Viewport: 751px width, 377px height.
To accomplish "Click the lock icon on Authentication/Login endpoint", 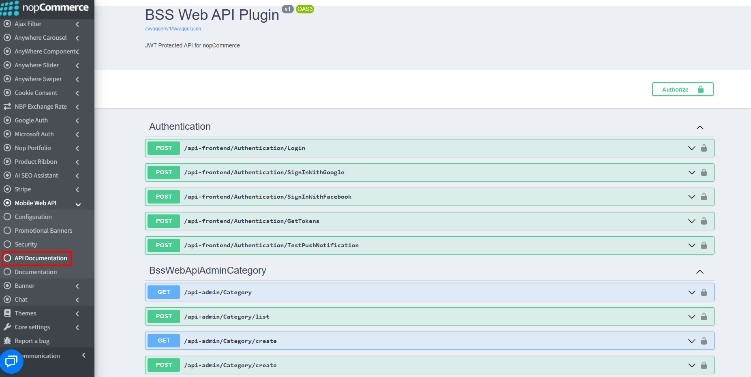I will click(704, 148).
